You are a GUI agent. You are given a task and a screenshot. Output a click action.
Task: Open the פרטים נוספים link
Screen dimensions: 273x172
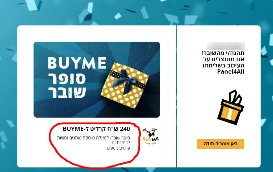118,148
